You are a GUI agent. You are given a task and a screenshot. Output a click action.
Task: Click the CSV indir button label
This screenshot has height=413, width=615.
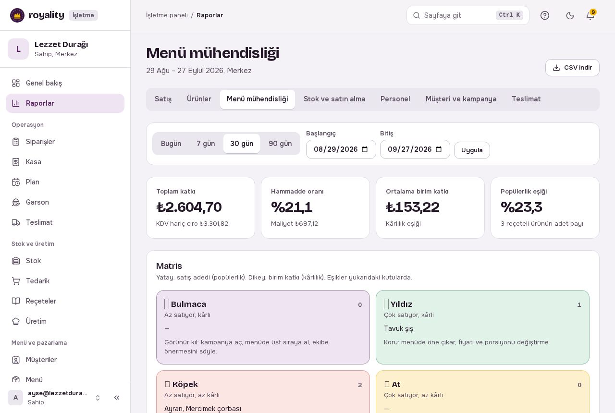[578, 68]
